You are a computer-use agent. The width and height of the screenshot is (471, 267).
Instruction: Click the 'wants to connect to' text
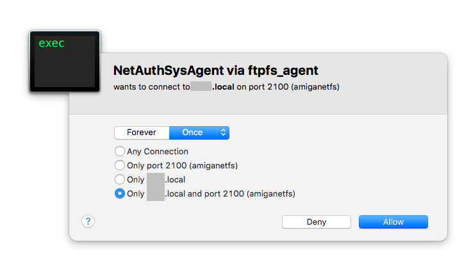click(152, 87)
